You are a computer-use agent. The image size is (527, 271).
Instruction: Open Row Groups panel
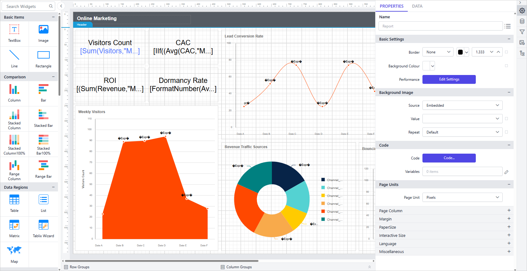(x=77, y=267)
